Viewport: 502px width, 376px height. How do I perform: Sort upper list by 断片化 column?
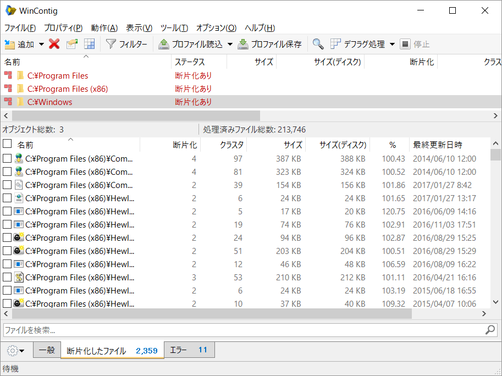tap(401, 62)
